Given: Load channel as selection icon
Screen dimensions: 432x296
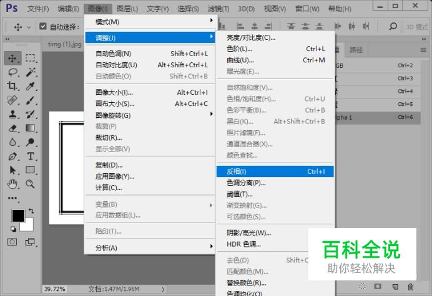Looking at the screenshot, I should coord(363,287).
